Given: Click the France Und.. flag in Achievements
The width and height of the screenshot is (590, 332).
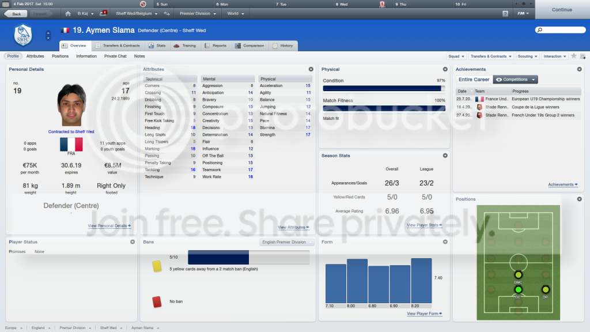Looking at the screenshot, I should [x=479, y=99].
